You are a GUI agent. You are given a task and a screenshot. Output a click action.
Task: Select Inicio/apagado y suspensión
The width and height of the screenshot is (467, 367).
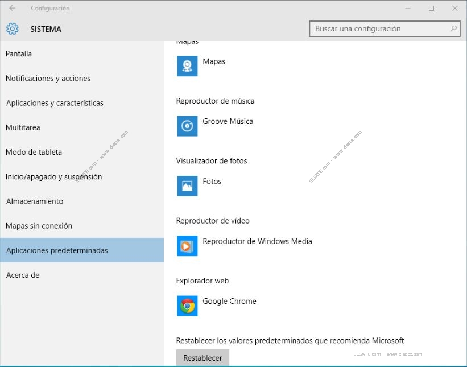82,176
